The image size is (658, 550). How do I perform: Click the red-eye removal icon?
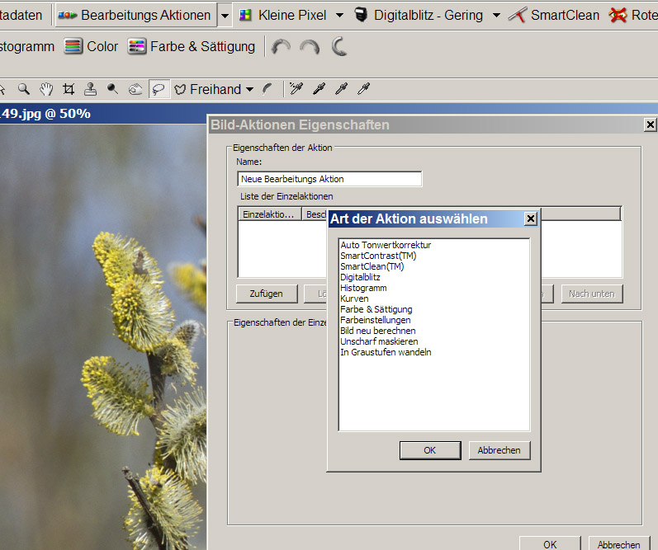(x=618, y=15)
